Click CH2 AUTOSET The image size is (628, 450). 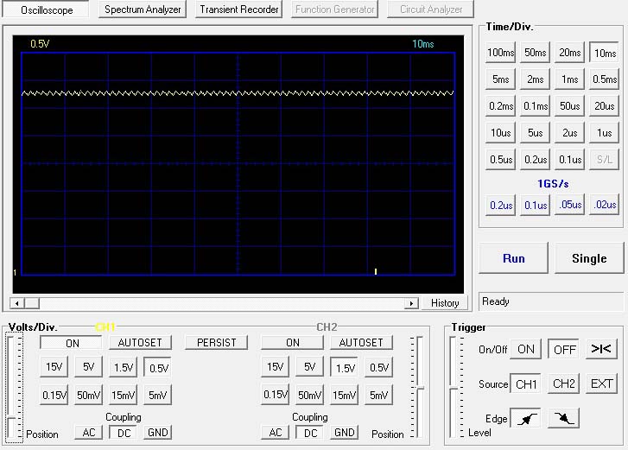pyautogui.click(x=361, y=343)
